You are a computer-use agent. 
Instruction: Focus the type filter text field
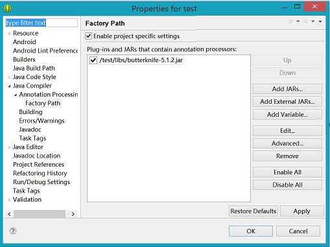(x=41, y=23)
